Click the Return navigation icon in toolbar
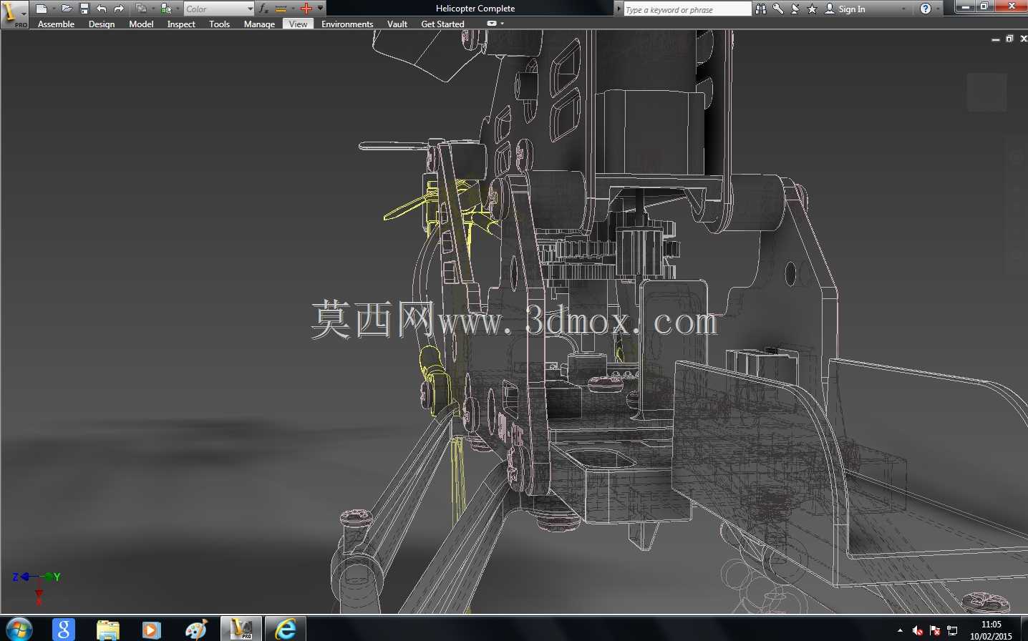The height and width of the screenshot is (641, 1028). (142, 9)
